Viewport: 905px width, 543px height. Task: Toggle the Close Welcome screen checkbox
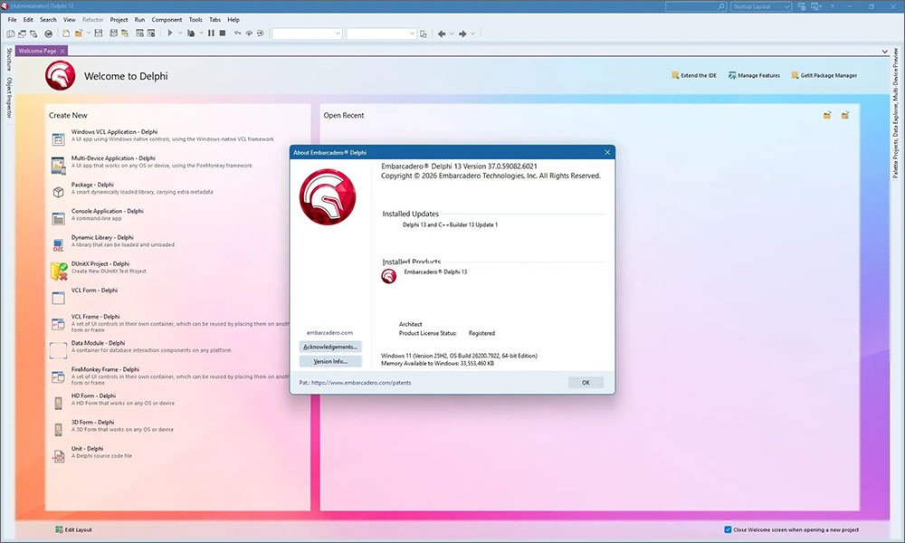pos(727,529)
